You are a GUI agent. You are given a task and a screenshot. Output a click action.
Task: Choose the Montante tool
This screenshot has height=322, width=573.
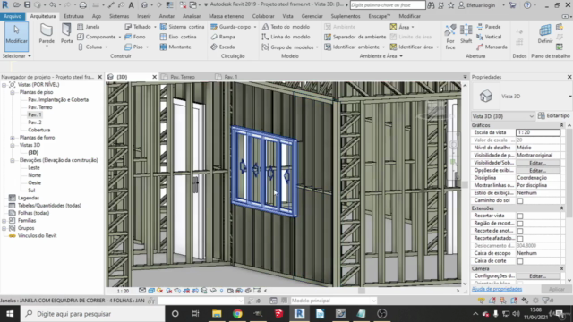tap(175, 47)
